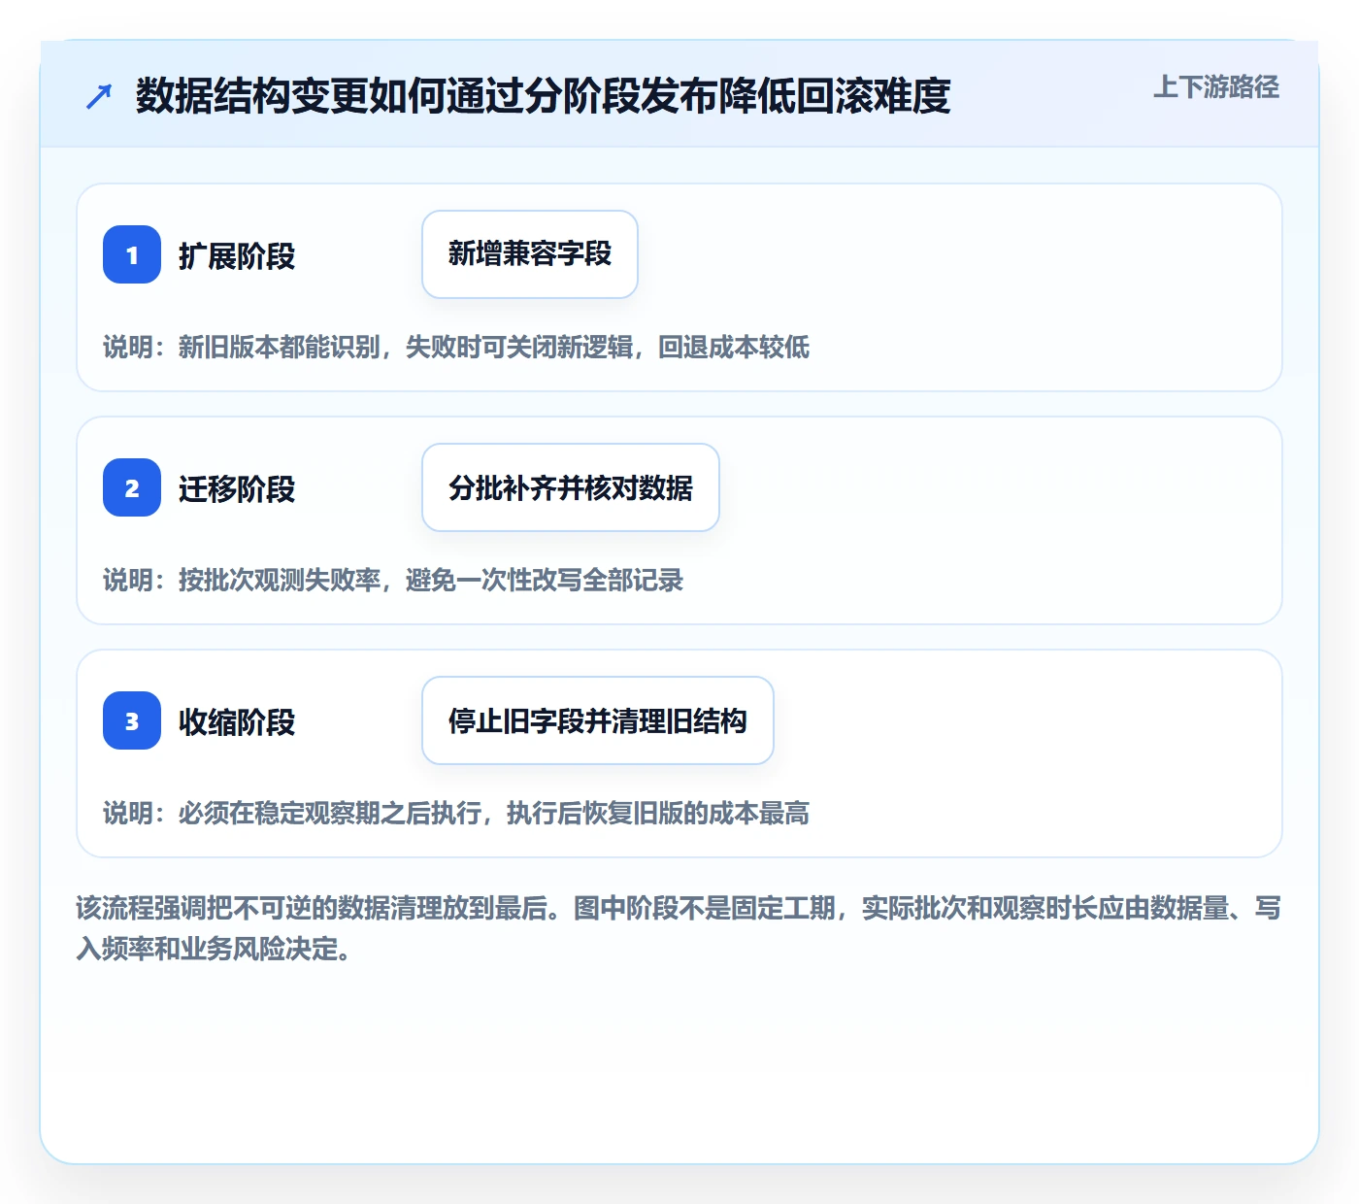Select the 停止旧字段并清理旧结构 chip

click(598, 720)
